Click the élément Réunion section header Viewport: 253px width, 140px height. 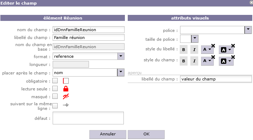[63, 18]
